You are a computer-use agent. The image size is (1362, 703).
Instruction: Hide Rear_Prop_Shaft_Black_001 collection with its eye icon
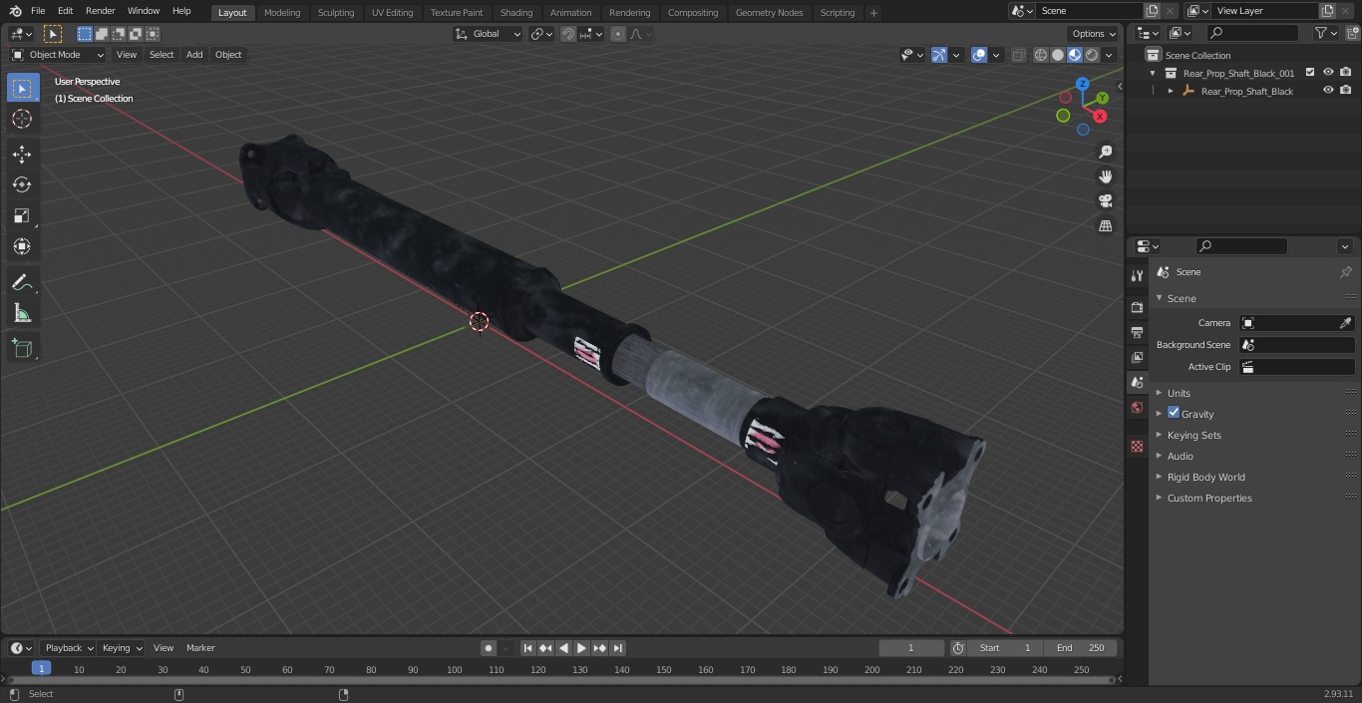(x=1328, y=73)
